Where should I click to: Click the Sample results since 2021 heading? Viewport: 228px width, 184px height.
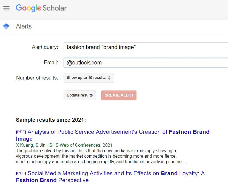[x=51, y=120]
